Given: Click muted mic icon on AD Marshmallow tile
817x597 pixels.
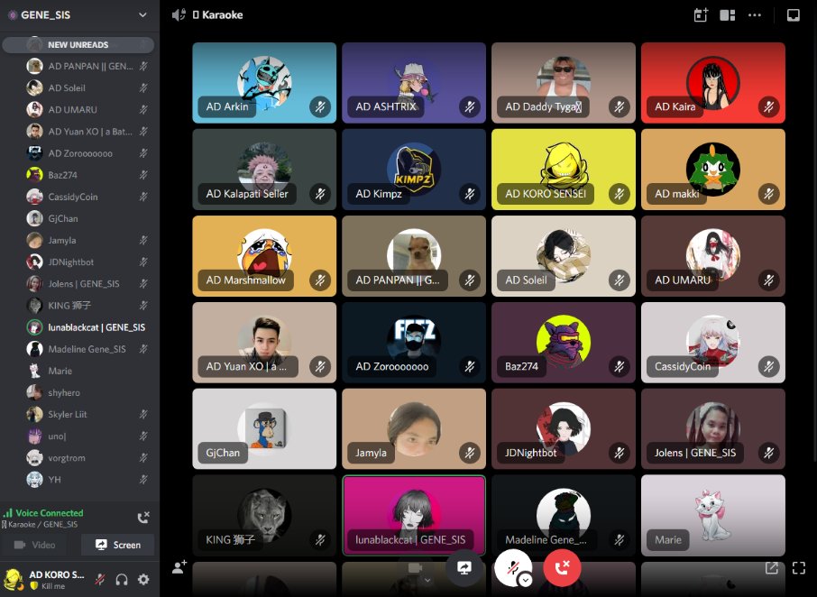Looking at the screenshot, I should [320, 280].
